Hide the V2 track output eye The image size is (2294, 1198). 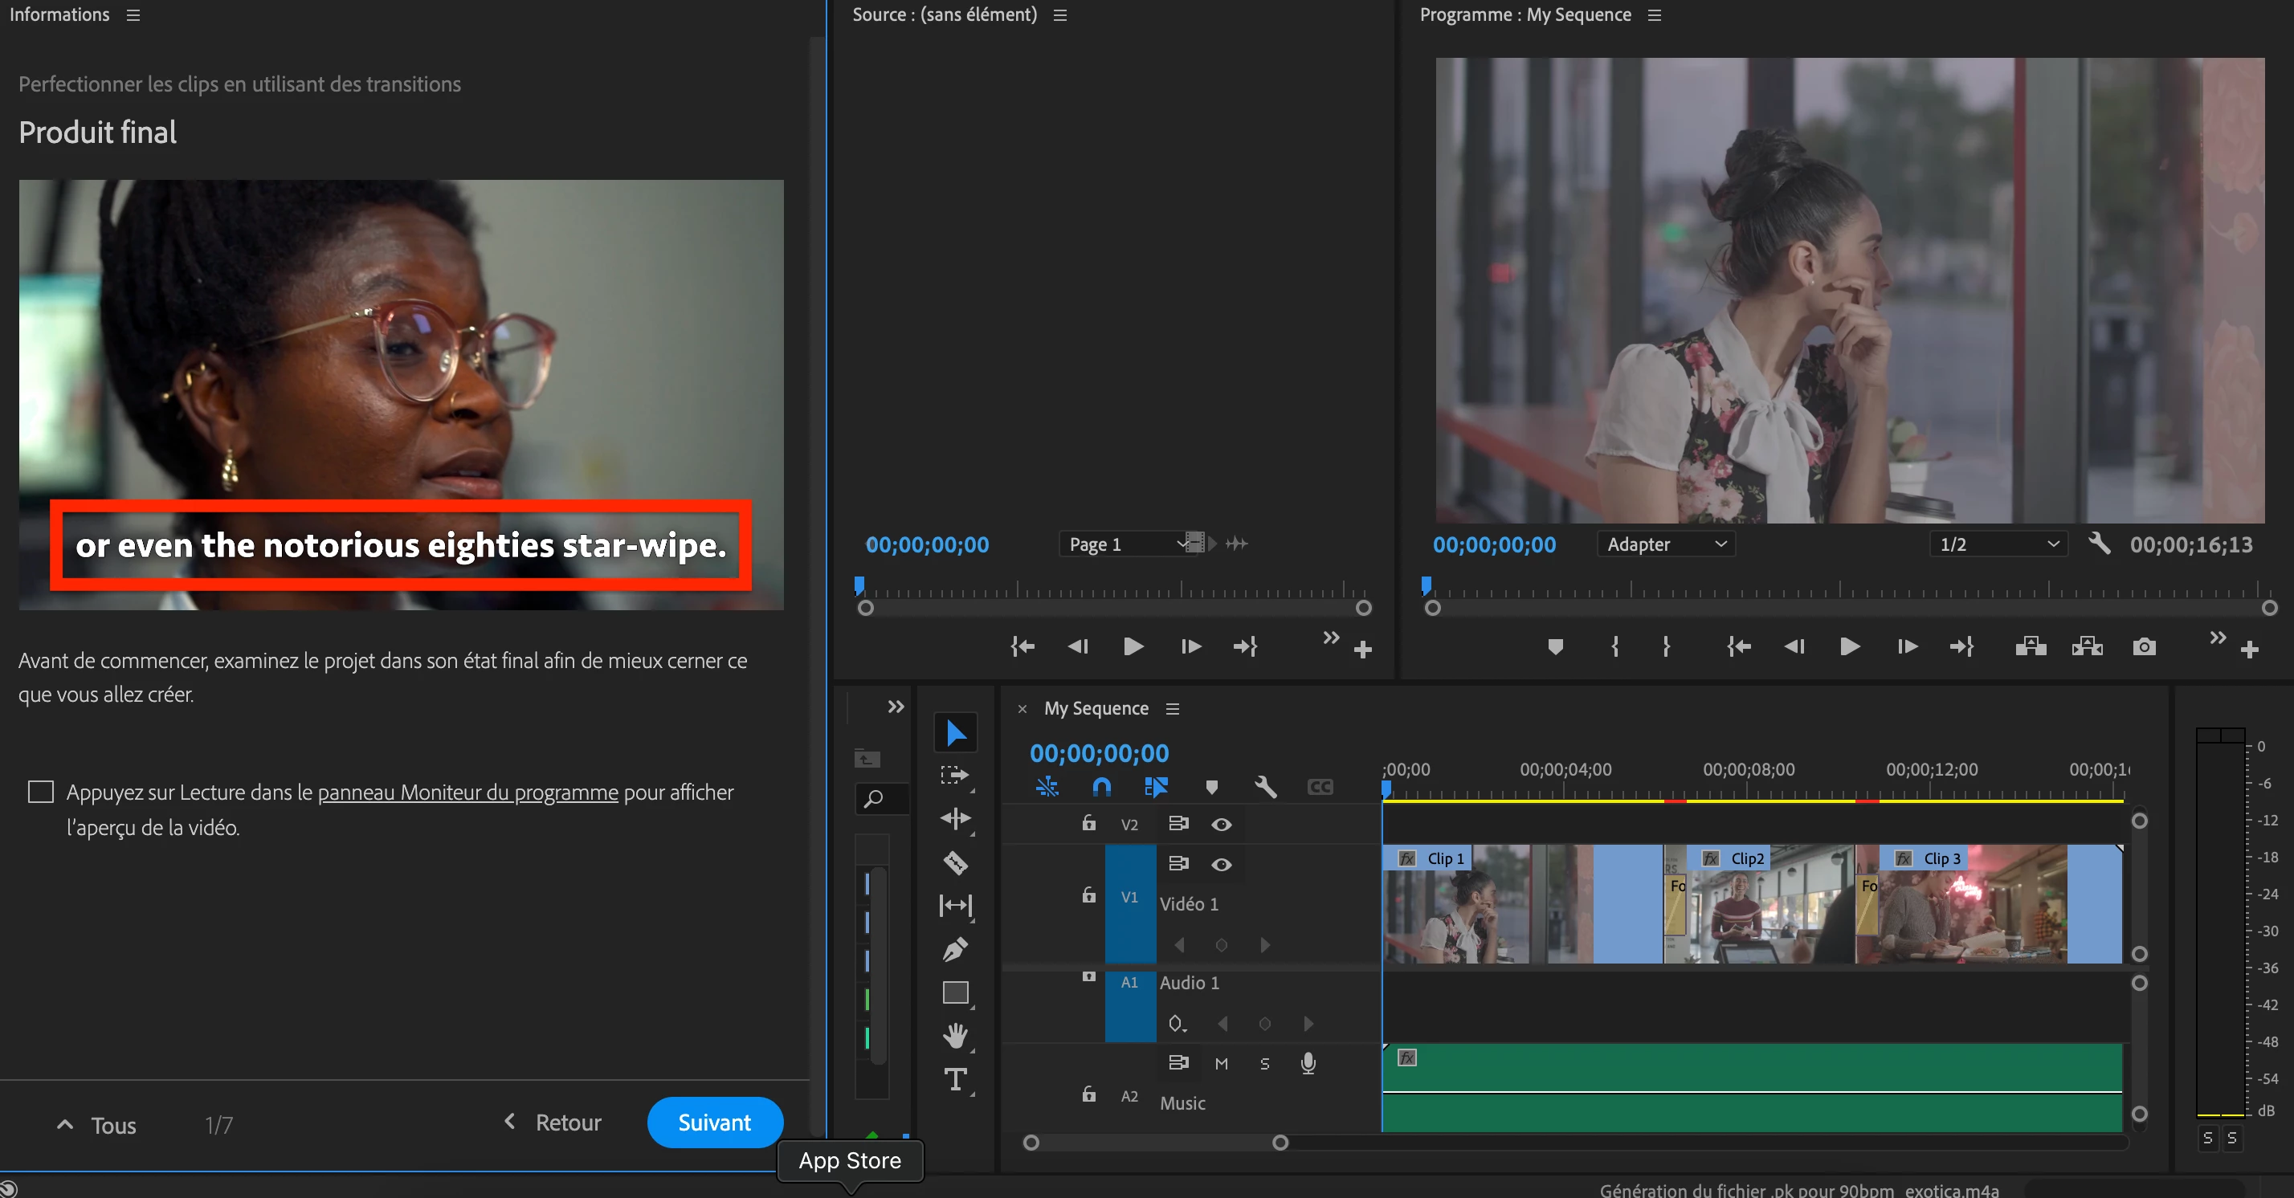coord(1221,824)
